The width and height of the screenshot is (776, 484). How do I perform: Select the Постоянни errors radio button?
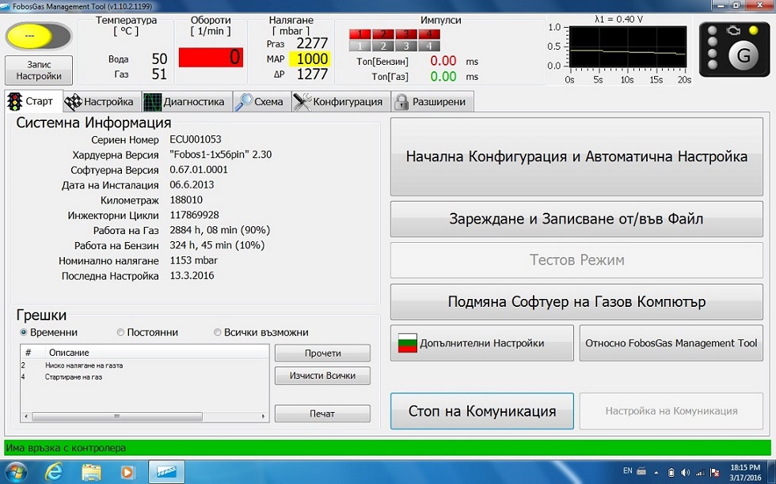[120, 333]
